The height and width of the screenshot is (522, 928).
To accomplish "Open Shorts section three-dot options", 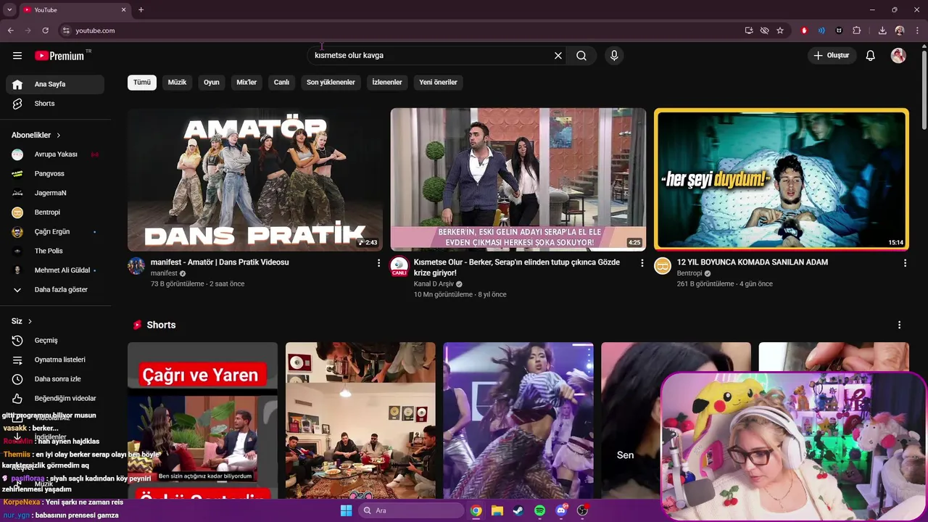I will 900,325.
